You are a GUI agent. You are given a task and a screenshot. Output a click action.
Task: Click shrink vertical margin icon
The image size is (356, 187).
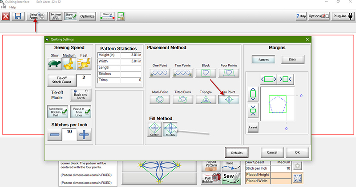pyautogui.click(x=253, y=111)
